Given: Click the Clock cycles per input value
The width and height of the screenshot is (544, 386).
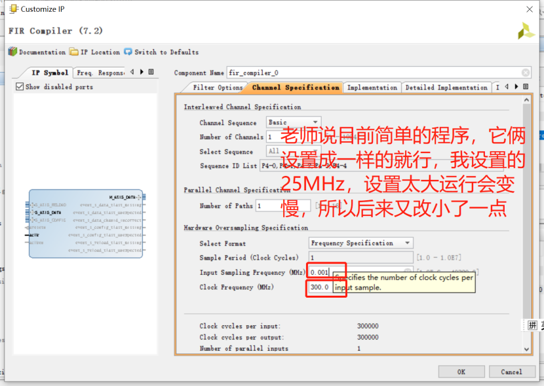Looking at the screenshot, I should click(368, 326).
